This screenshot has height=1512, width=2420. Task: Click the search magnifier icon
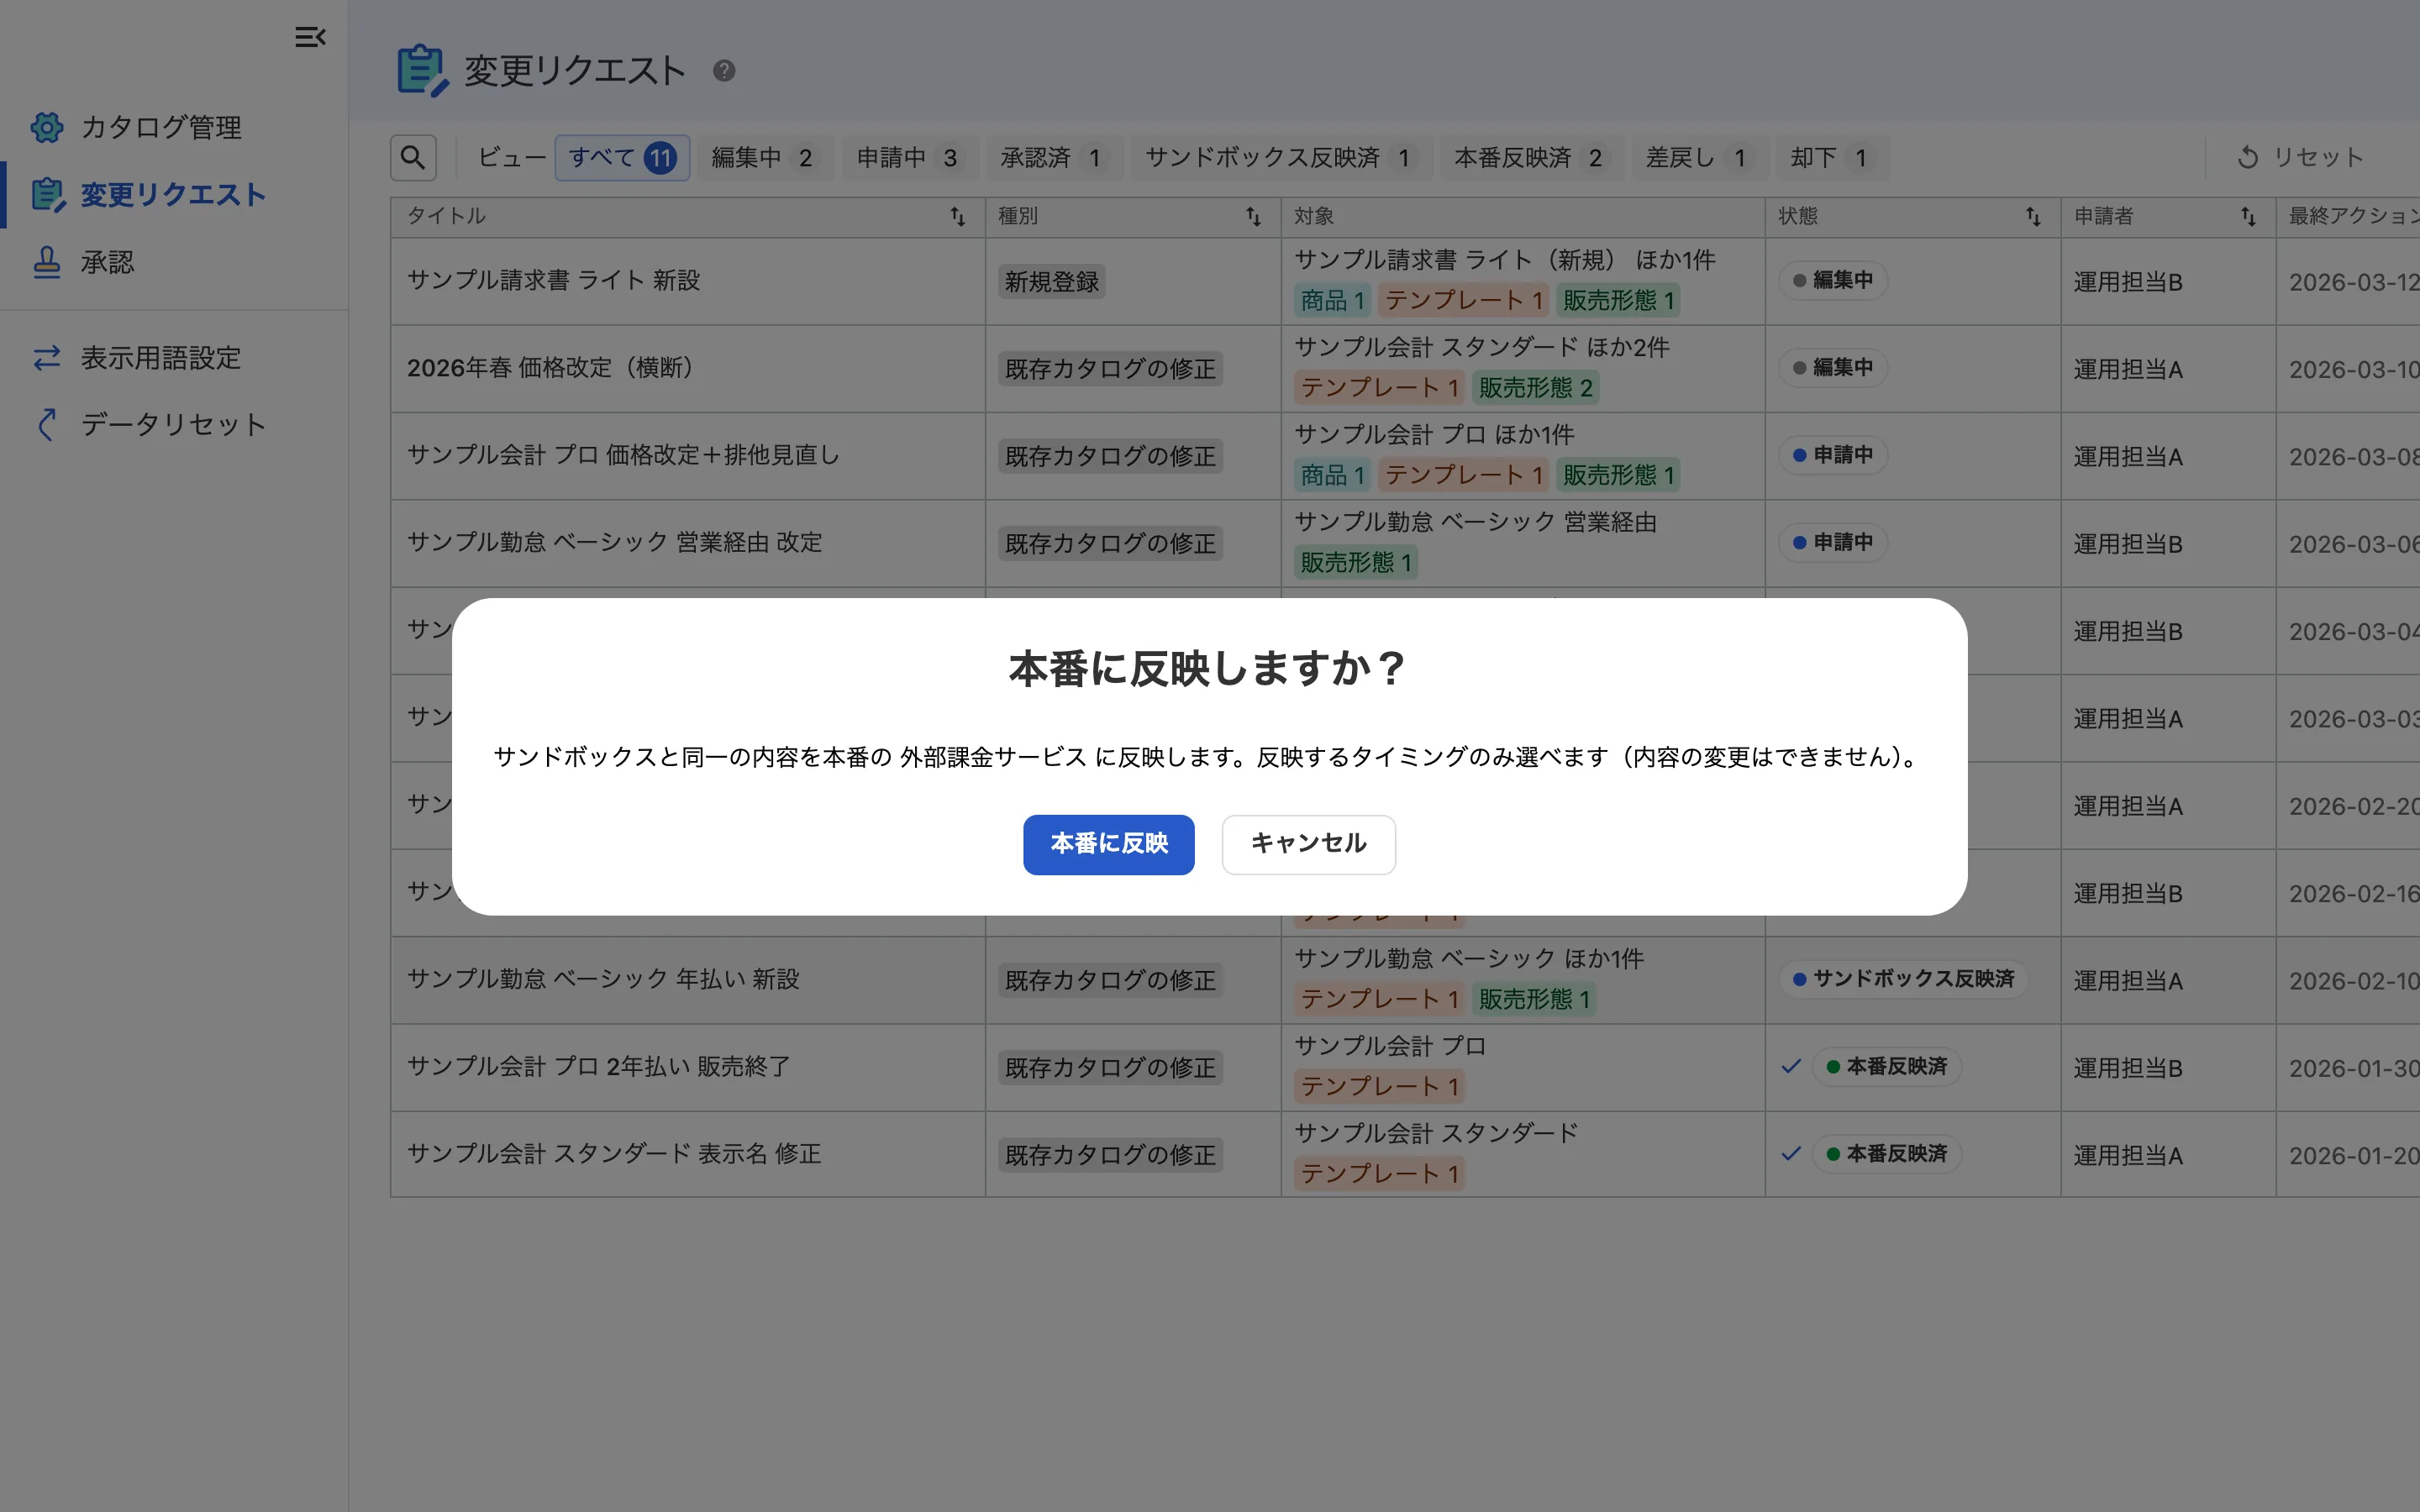[x=413, y=158]
